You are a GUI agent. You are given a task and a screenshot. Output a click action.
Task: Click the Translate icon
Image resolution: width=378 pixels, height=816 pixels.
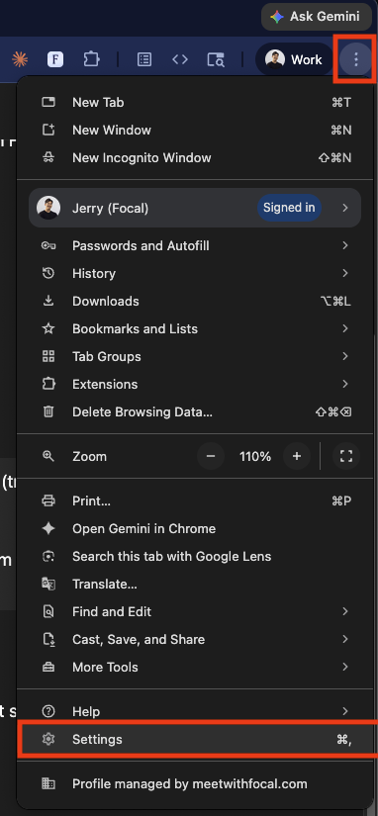tap(48, 584)
